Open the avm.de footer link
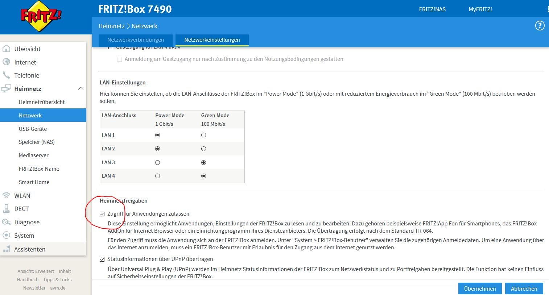 click(58, 288)
